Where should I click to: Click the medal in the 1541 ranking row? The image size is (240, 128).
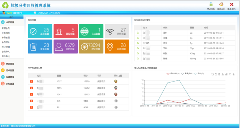coord(116,94)
